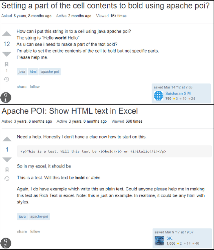The height and width of the screenshot is (250, 214).
Task: Click Saicharan S M's avatar image
Action: [158, 96]
